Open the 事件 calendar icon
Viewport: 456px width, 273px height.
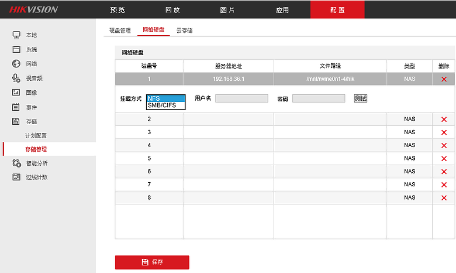tap(16, 107)
